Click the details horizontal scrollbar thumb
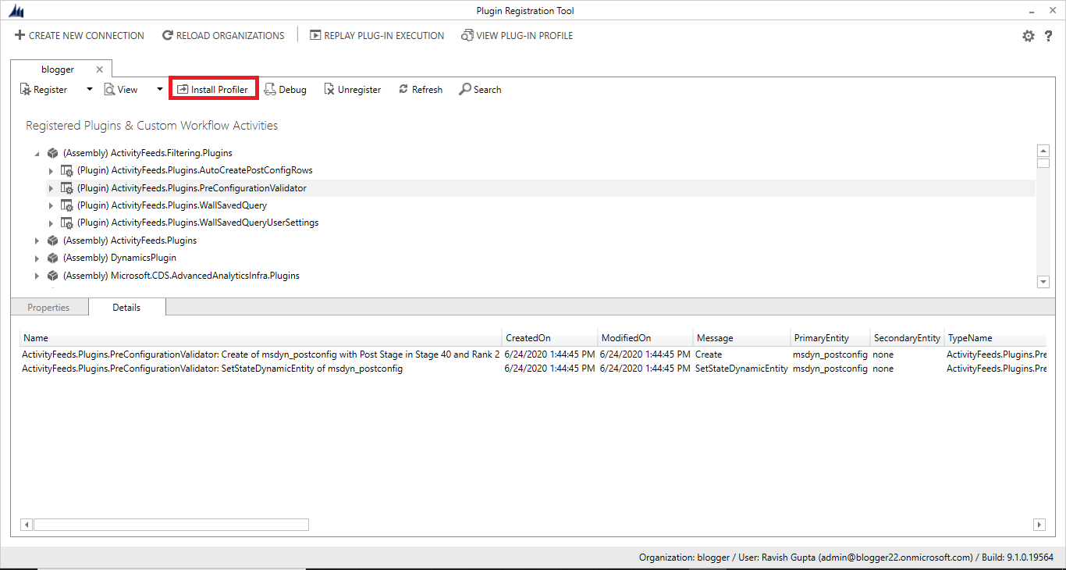This screenshot has width=1066, height=570. [171, 525]
